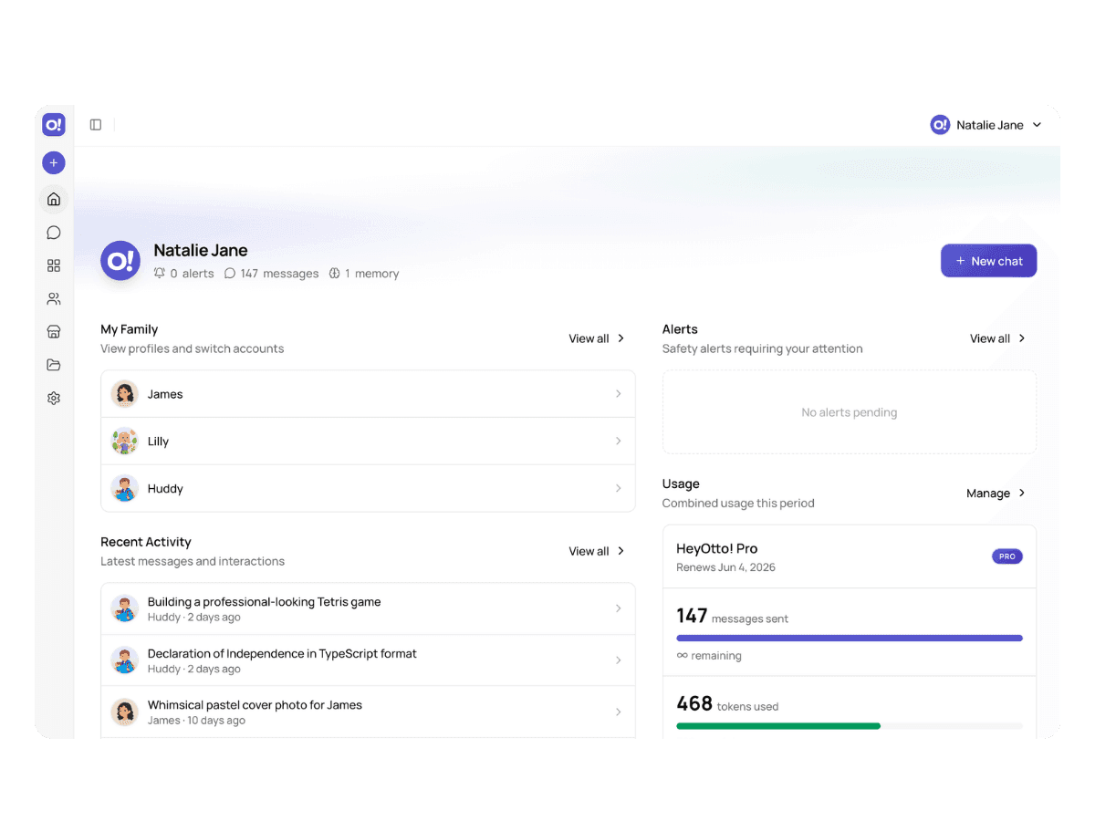Open the chat bubble icon in the sidebar

54,233
